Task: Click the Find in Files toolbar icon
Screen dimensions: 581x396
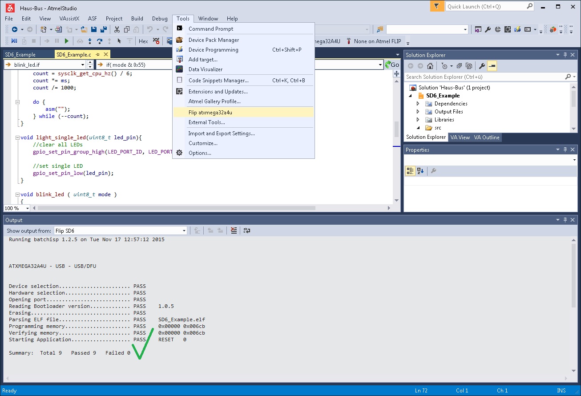Action: click(379, 29)
